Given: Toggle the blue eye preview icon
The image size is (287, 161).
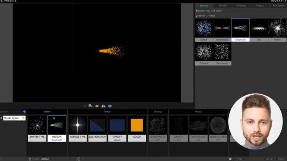Looking at the screenshot, I should [x=109, y=106].
